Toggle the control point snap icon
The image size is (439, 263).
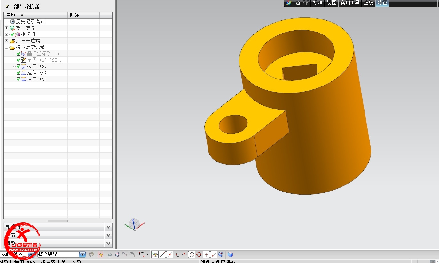coord(177,254)
